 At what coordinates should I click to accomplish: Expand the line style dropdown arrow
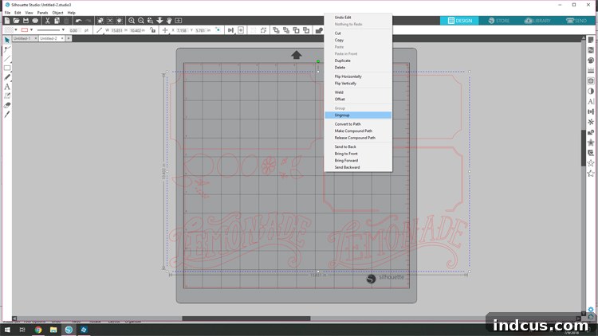pos(63,30)
